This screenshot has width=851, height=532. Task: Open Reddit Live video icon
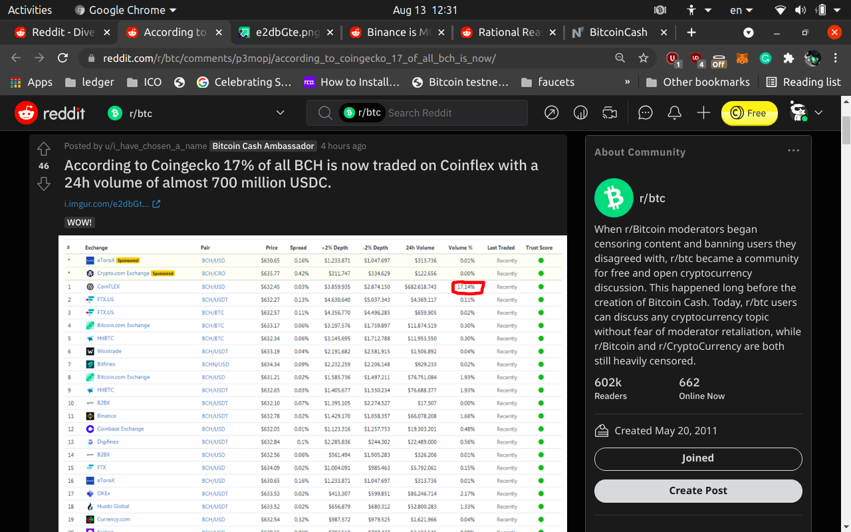(x=610, y=113)
